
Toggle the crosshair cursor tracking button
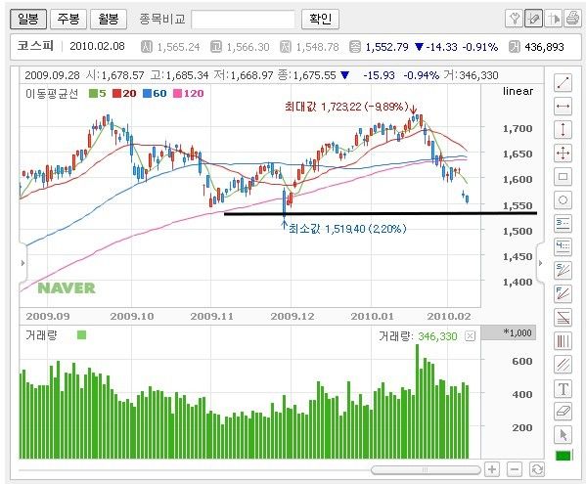click(x=553, y=19)
